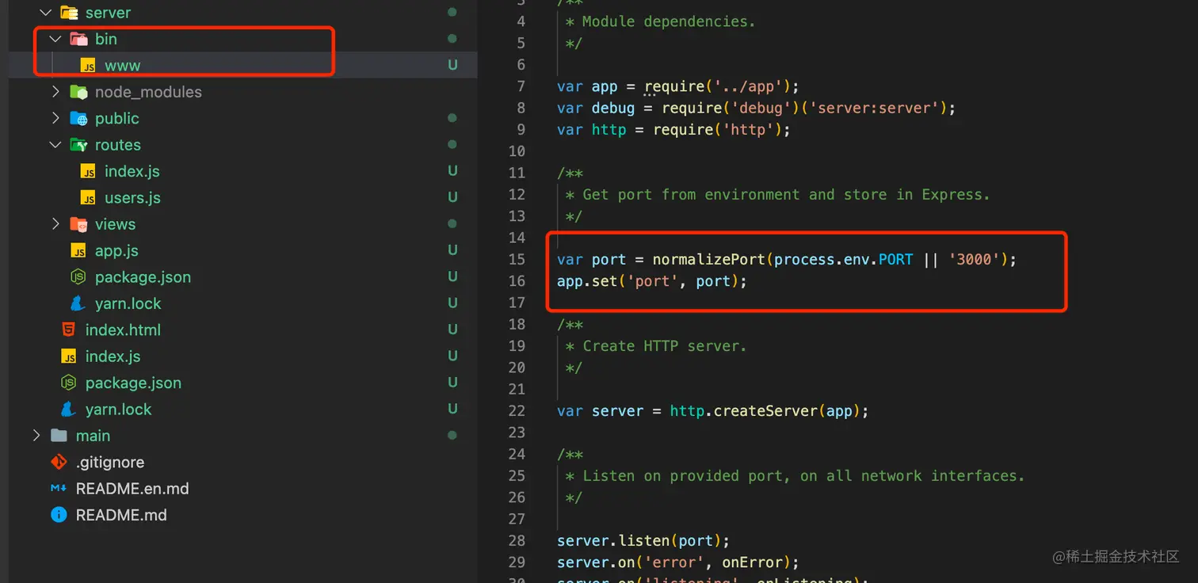1198x583 pixels.
Task: Click line number 28 in the gutter
Action: coord(517,540)
